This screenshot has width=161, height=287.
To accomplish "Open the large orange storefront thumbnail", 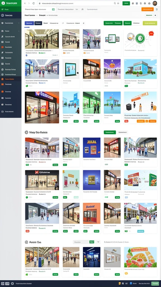I will pos(42,107).
